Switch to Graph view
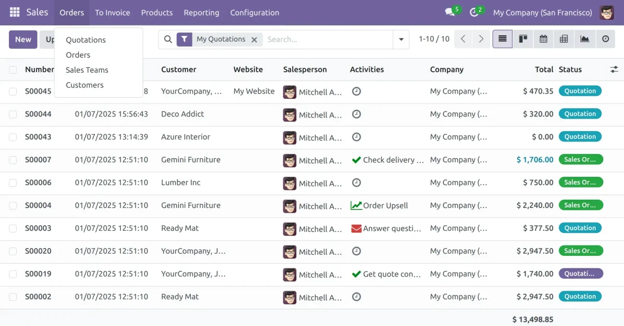Image resolution: width=624 pixels, height=326 pixels. 584,39
